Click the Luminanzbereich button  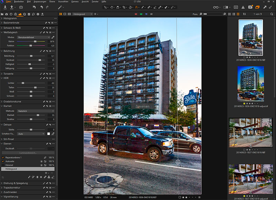[28, 153]
